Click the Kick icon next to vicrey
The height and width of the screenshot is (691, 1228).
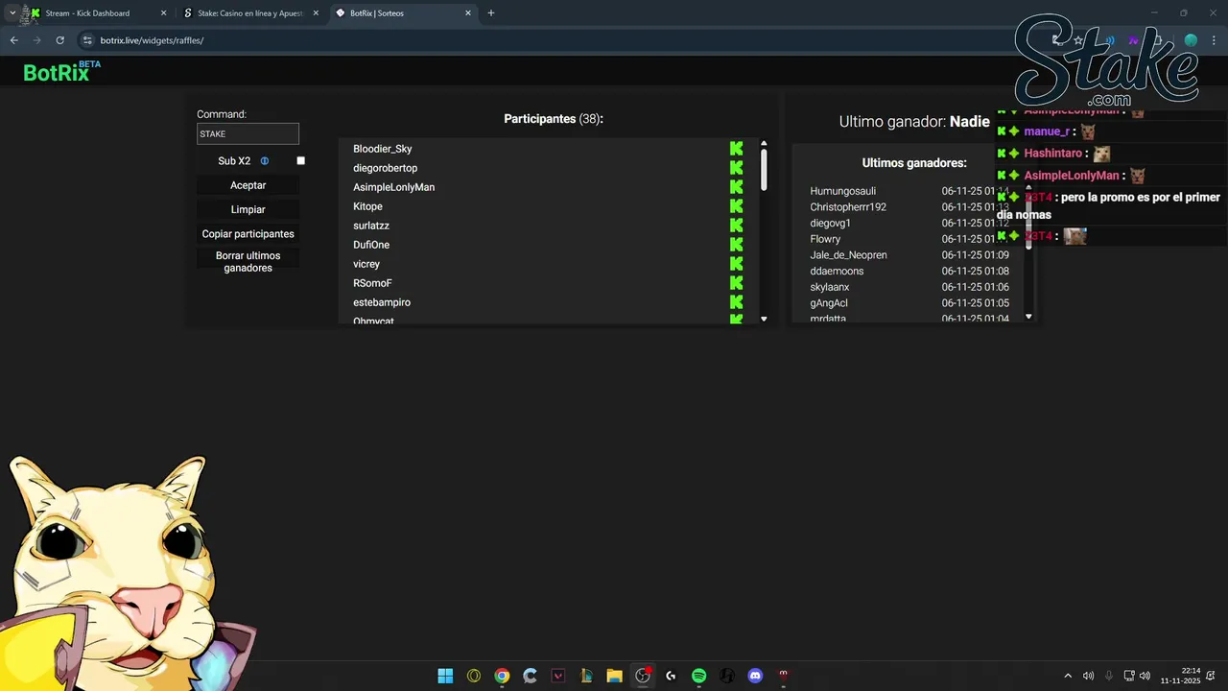(x=736, y=264)
